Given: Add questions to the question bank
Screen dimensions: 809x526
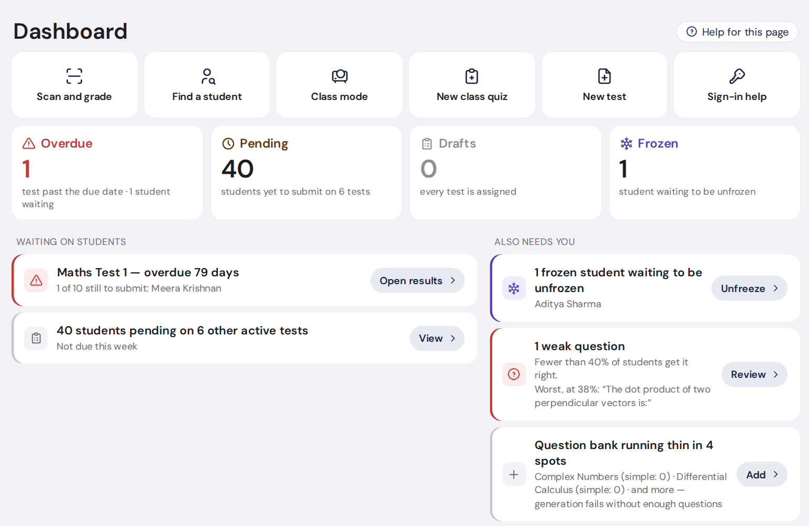Looking at the screenshot, I should (762, 474).
